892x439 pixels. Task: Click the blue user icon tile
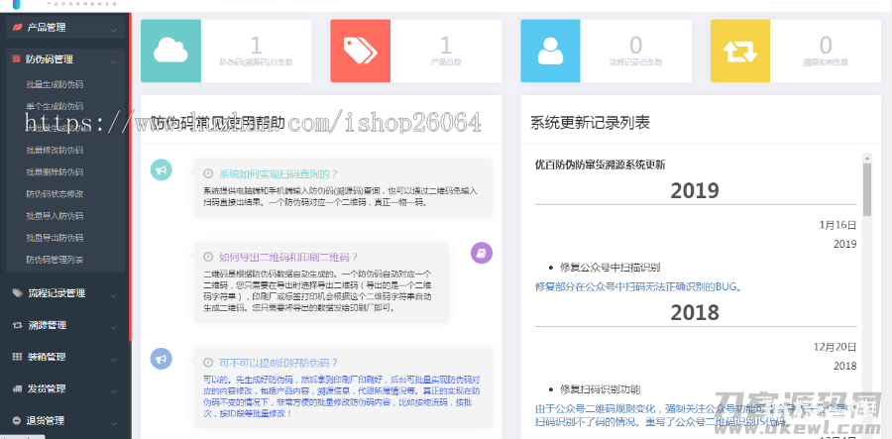[550, 52]
